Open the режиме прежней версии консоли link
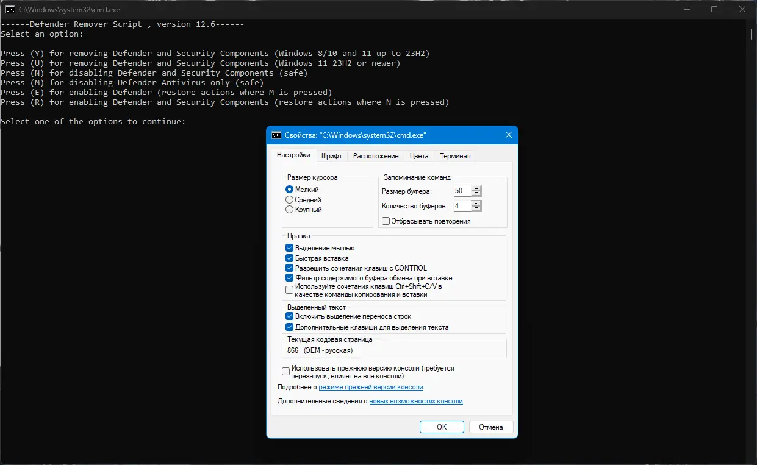The width and height of the screenshot is (757, 465). point(371,387)
